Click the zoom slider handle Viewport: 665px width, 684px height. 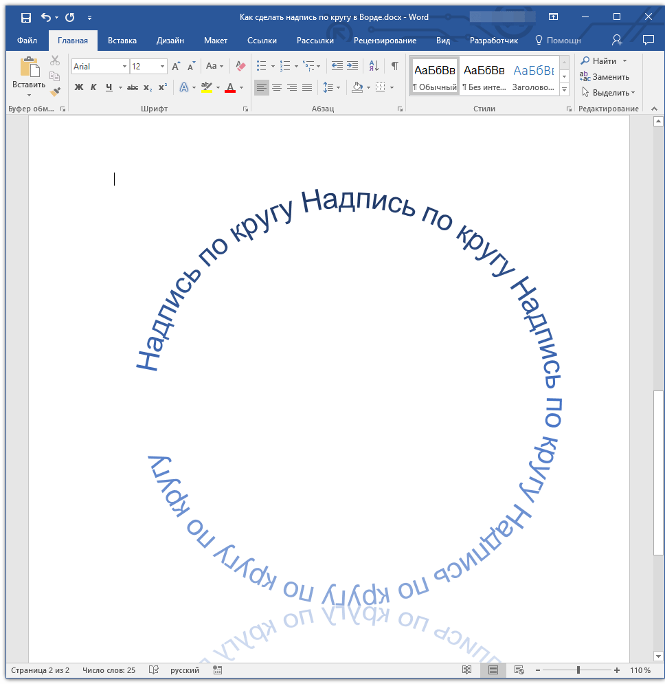click(578, 670)
